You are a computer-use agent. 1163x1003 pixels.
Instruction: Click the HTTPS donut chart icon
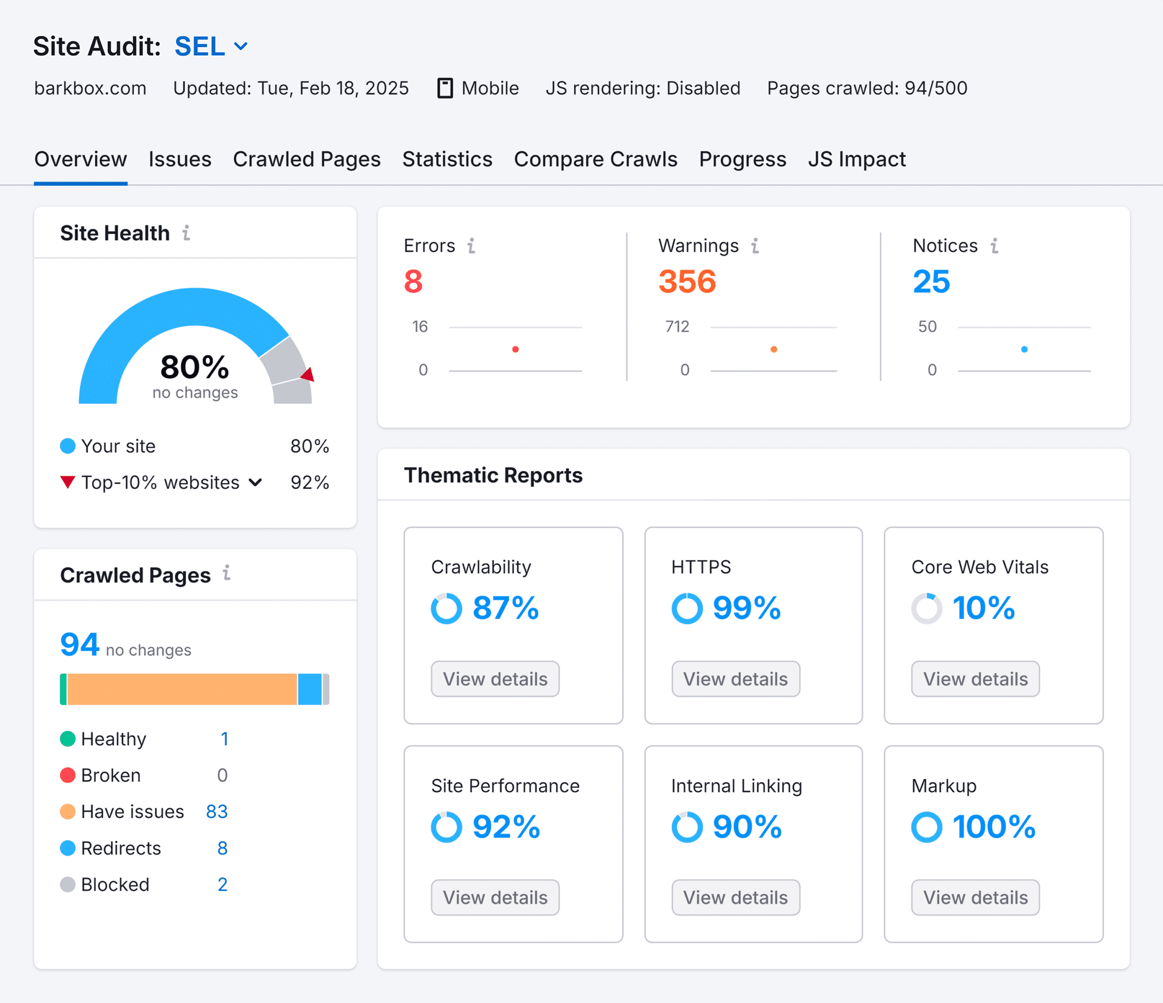tap(687, 608)
